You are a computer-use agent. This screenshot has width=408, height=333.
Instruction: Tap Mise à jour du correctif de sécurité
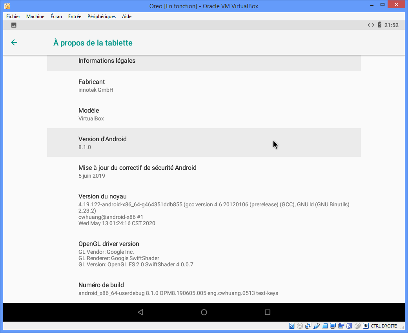pyautogui.click(x=204, y=171)
